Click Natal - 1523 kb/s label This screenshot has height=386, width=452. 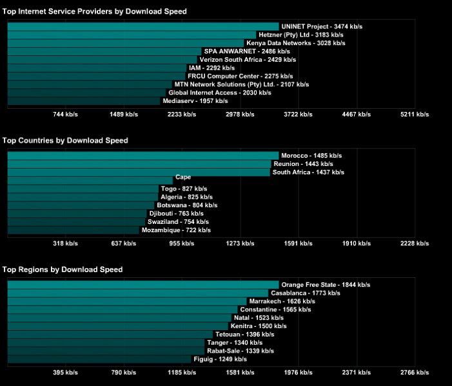[x=259, y=318]
